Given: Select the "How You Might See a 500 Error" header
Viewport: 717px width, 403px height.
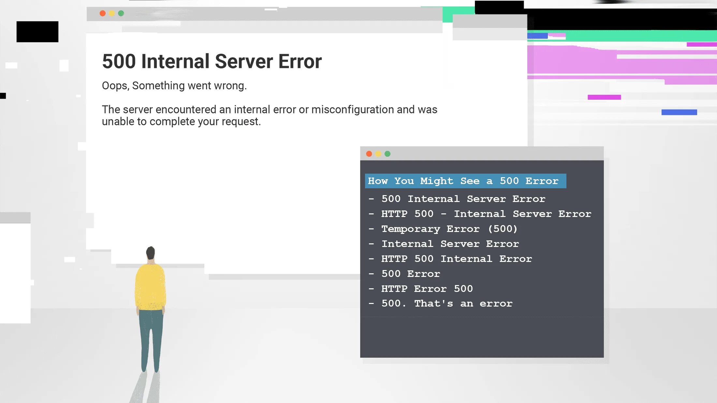Looking at the screenshot, I should coord(465,181).
